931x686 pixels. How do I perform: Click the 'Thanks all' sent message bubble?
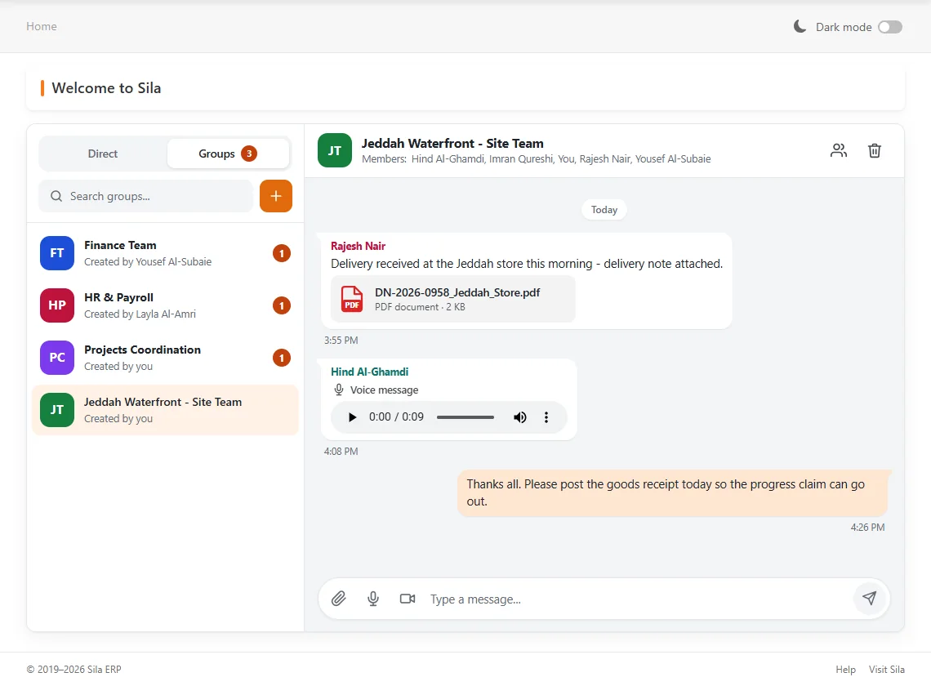tap(673, 493)
